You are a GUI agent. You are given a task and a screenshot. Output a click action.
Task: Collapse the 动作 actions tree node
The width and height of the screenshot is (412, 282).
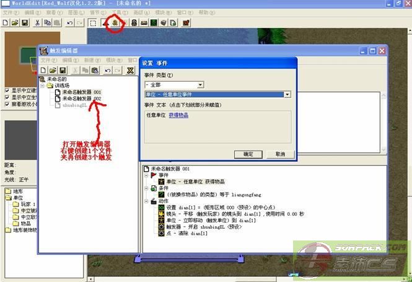click(x=146, y=201)
